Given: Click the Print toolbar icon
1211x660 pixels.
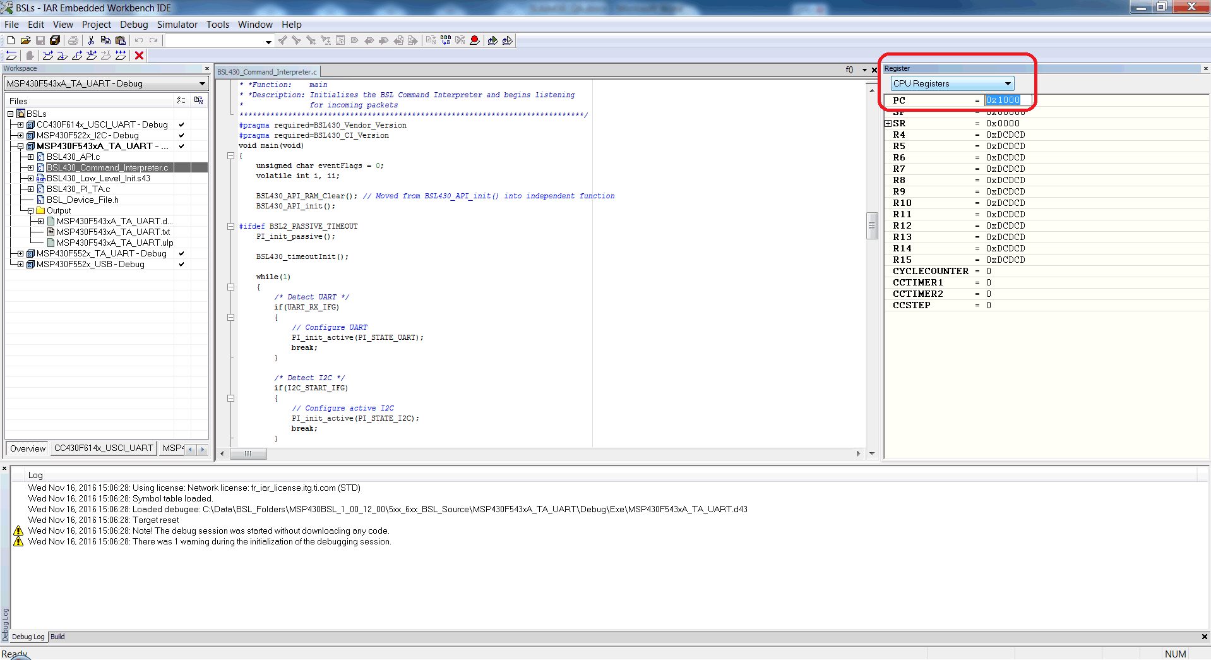Looking at the screenshot, I should coord(73,40).
